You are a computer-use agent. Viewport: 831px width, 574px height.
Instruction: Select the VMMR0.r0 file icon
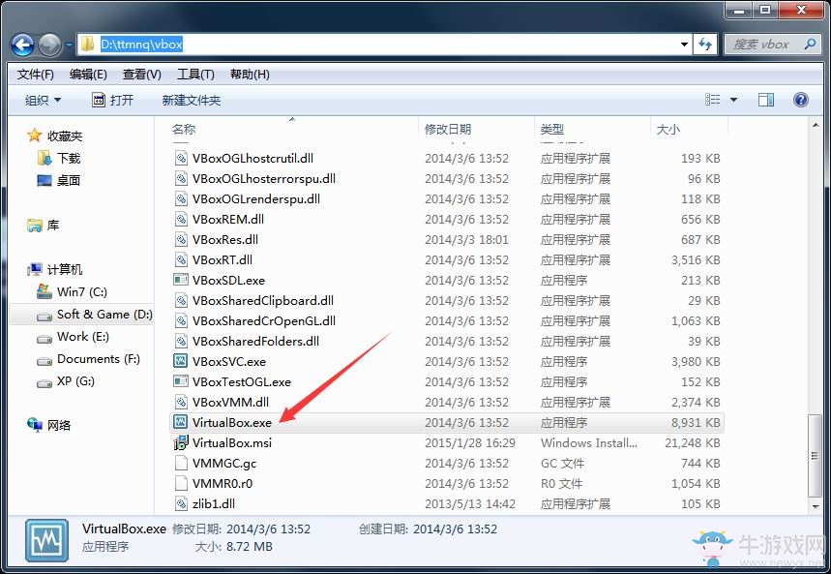click(181, 483)
